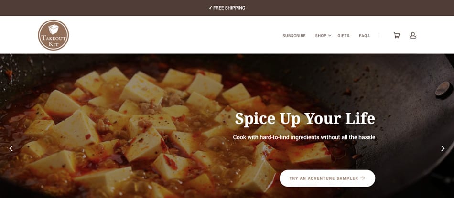Click Try an Adventure Sampler button

click(327, 178)
